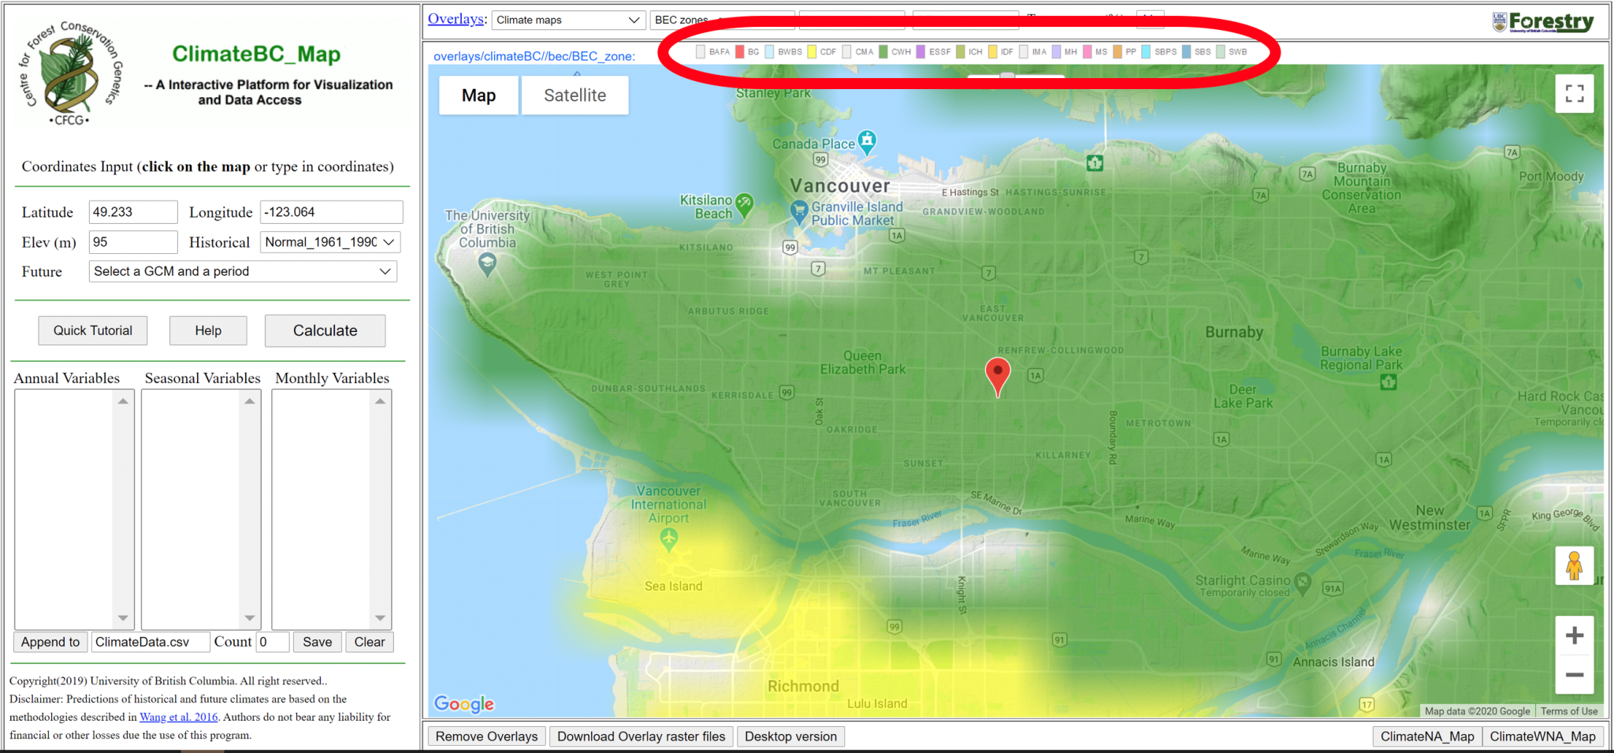Switch to the Satellite map view
This screenshot has height=753, width=1614.
[x=575, y=95]
